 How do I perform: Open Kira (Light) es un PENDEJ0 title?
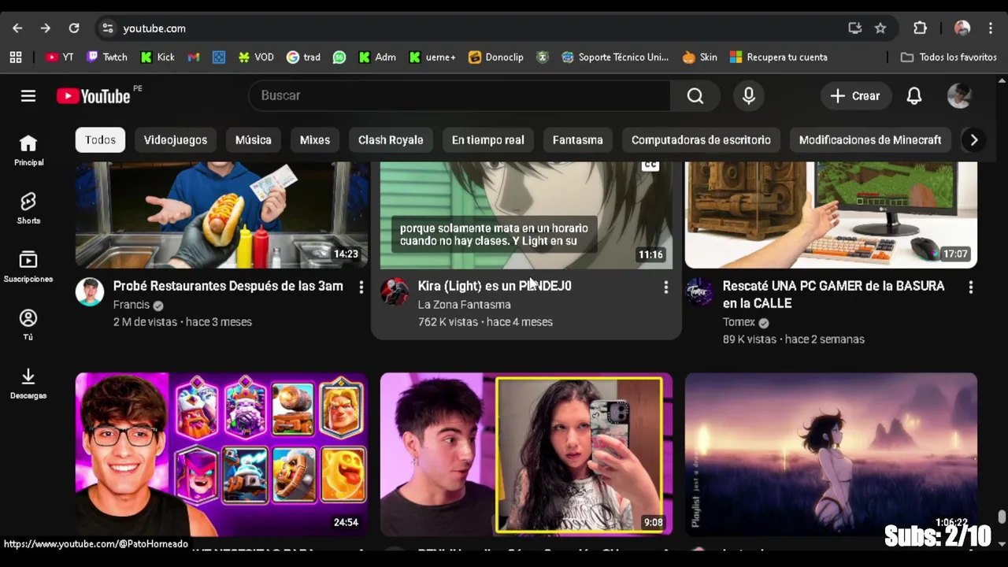coord(495,287)
